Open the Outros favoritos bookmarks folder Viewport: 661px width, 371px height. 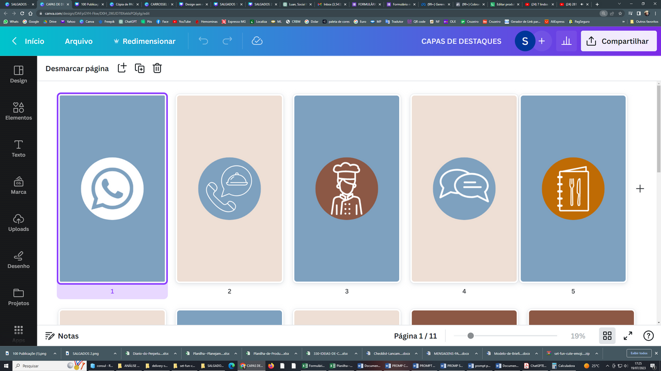coord(643,22)
